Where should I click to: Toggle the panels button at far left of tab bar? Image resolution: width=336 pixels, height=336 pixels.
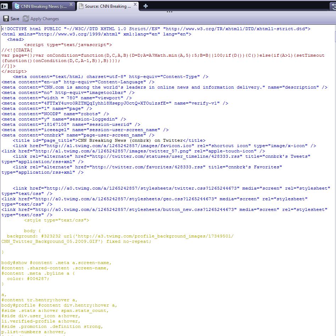pos(4,6)
